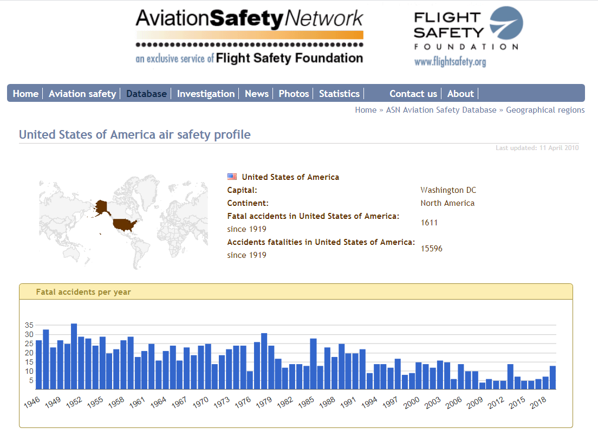Click the Contact us link
Viewport: 598px width, 441px height.
(x=413, y=94)
